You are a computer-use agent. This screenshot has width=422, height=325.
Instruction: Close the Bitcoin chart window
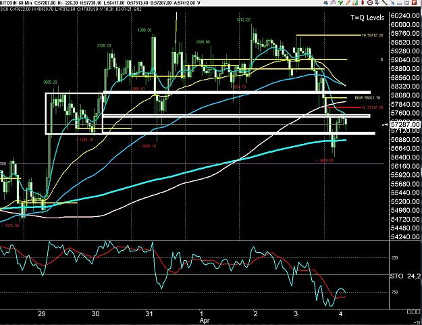(415, 3)
